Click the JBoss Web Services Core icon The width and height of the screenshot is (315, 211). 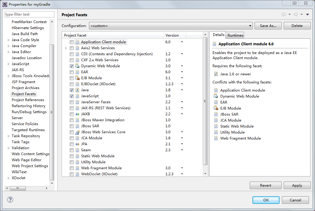tap(77, 132)
